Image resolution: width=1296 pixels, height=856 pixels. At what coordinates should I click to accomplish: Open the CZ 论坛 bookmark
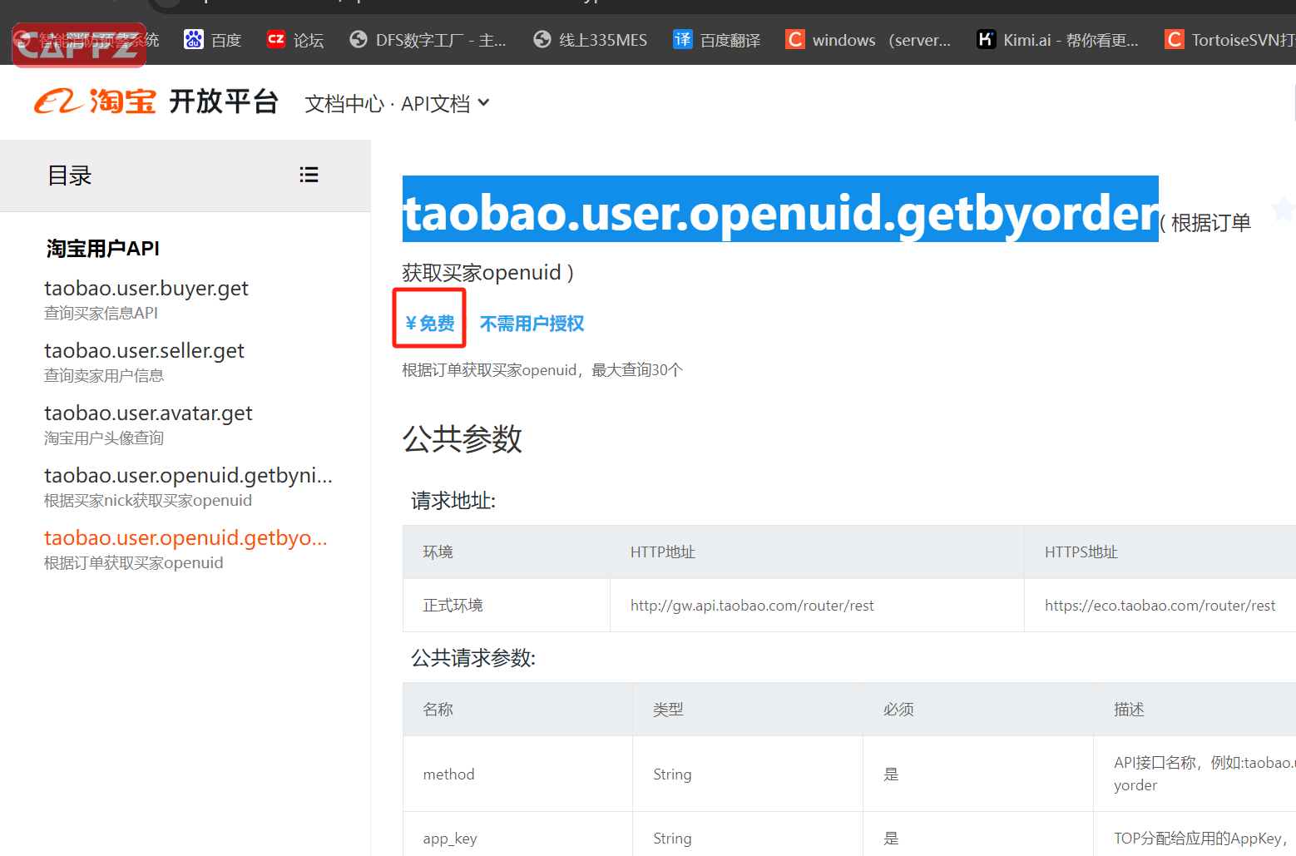tap(294, 40)
